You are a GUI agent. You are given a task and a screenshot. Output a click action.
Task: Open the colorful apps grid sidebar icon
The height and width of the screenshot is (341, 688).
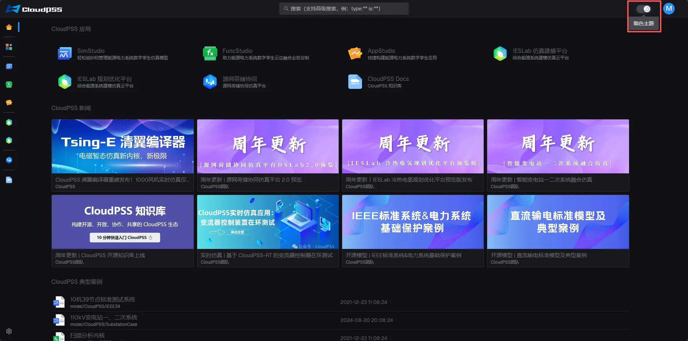click(9, 47)
